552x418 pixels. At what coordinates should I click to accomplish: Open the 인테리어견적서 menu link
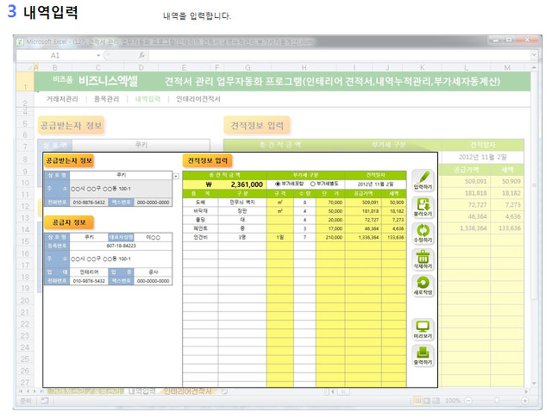(198, 99)
